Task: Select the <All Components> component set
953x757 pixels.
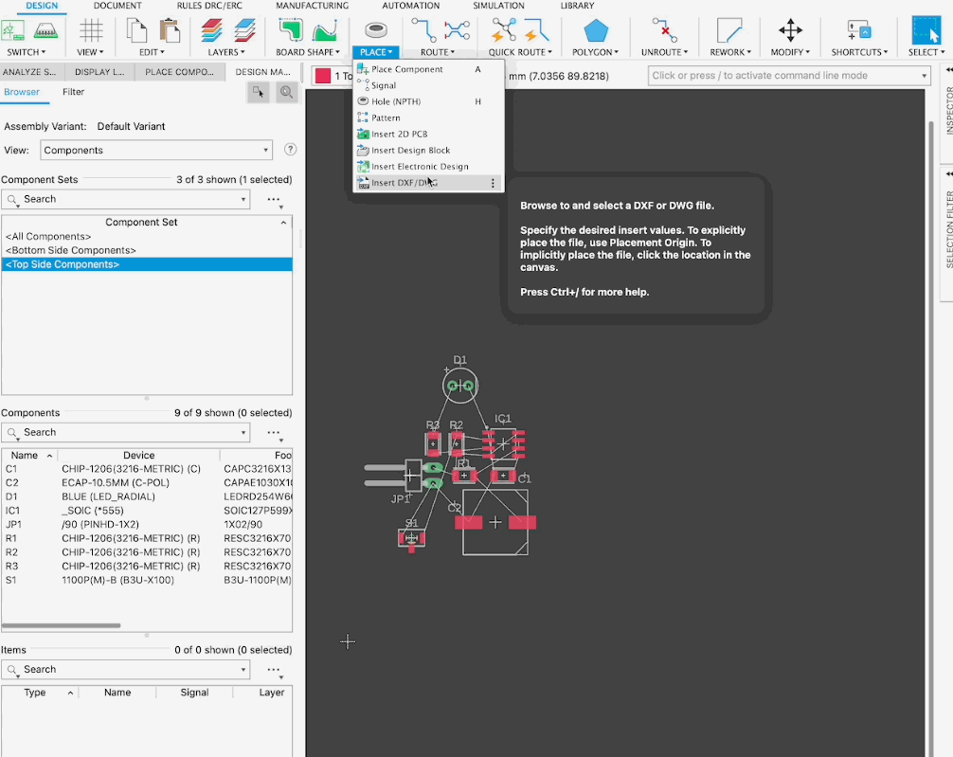Action: 48,236
